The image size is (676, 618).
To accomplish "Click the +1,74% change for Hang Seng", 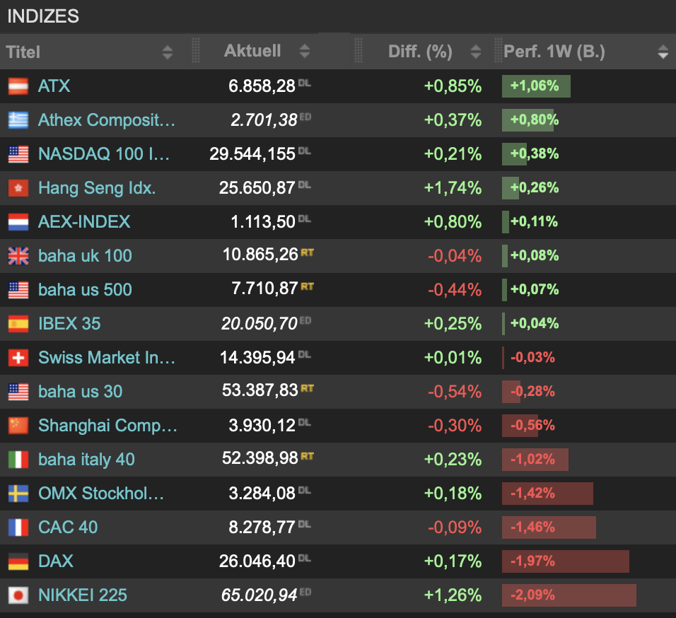I will click(x=453, y=188).
